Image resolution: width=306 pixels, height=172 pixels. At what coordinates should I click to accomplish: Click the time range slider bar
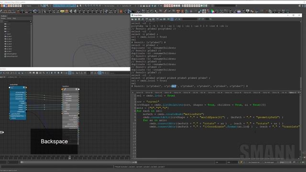(78, 162)
